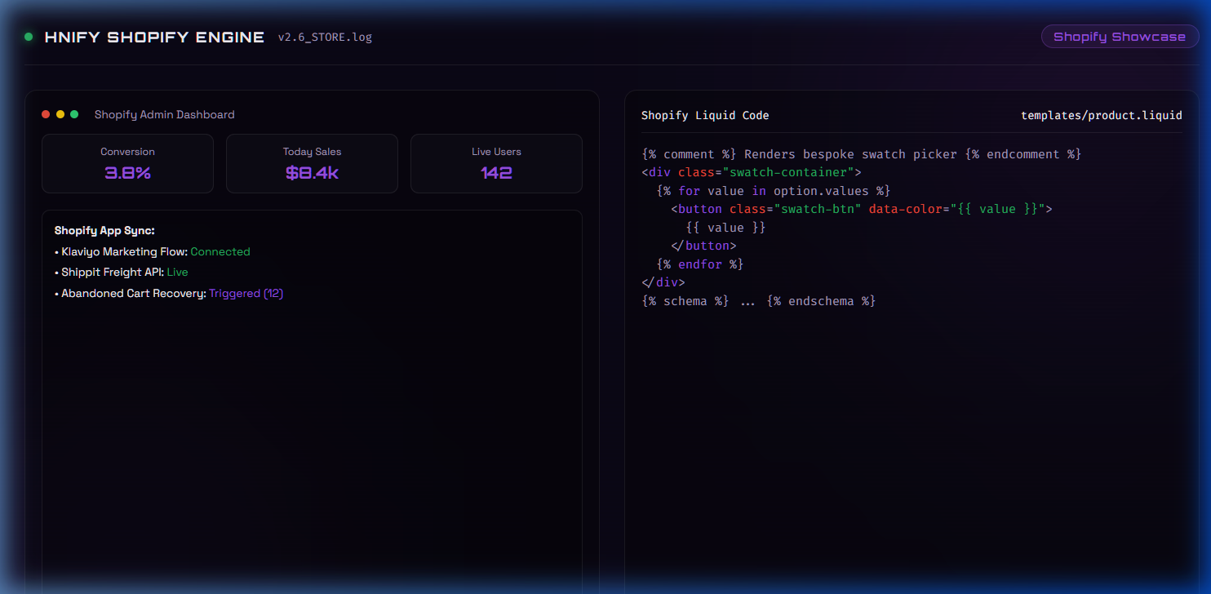Click the yellow window dot in Shopify Admin Dashboard
Screen dimensions: 1211x594
(60, 114)
